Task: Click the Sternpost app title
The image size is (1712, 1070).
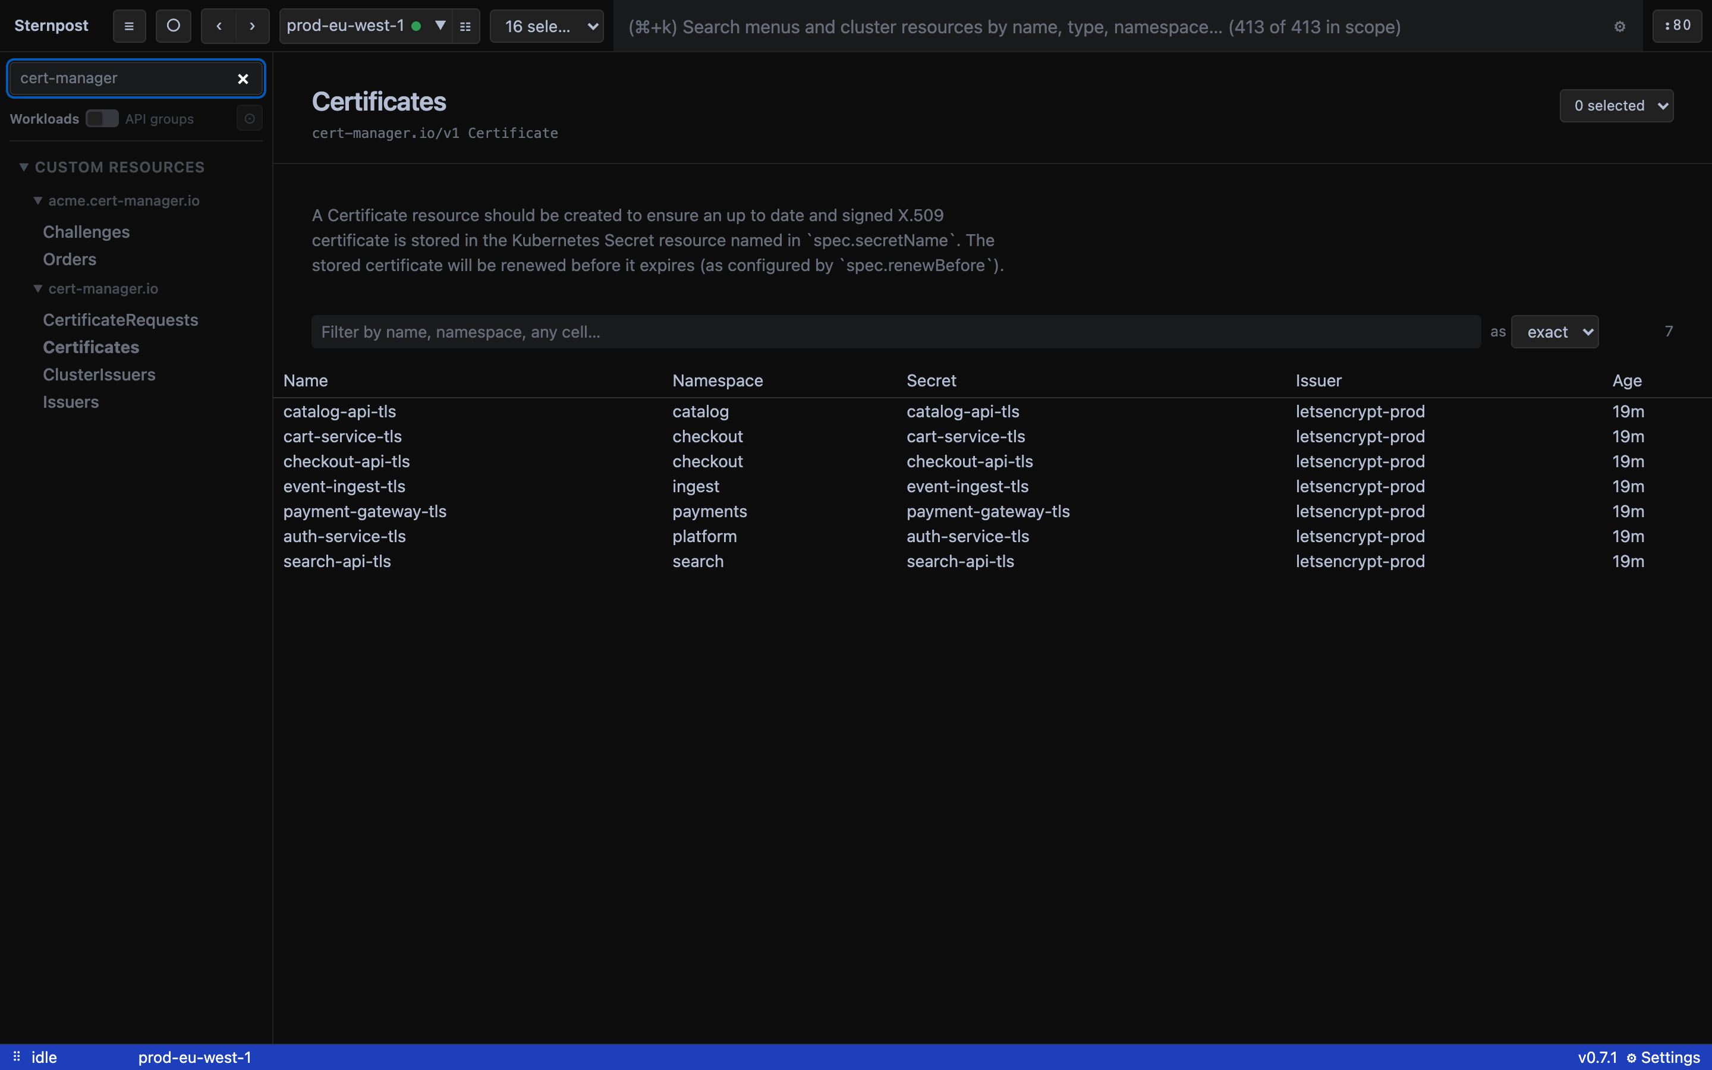Action: click(51, 26)
